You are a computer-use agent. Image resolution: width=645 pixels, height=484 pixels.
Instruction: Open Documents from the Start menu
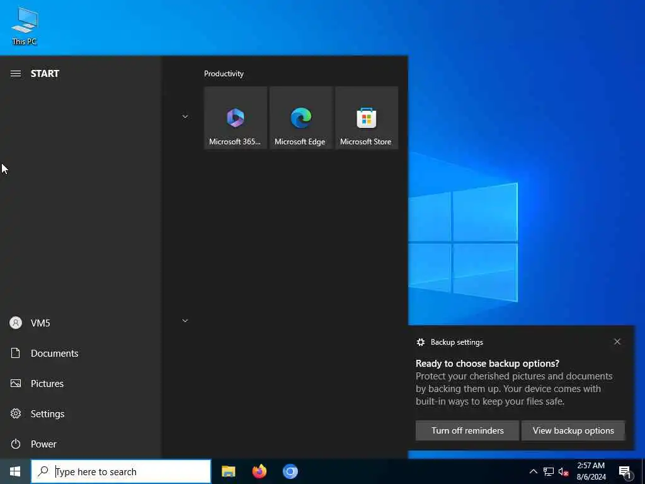tap(80, 353)
